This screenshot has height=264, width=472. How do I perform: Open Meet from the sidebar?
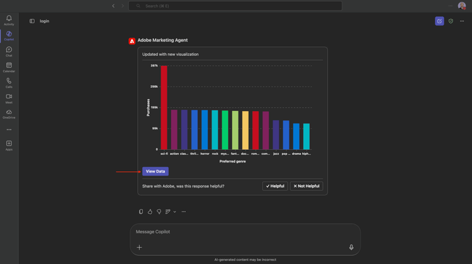(x=9, y=98)
